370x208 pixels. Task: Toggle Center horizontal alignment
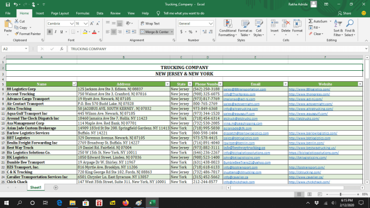click(x=114, y=32)
